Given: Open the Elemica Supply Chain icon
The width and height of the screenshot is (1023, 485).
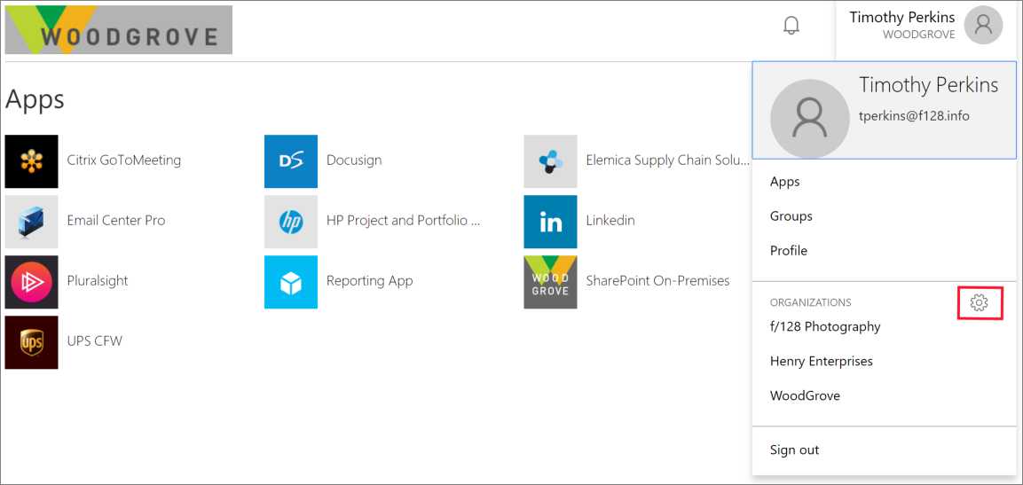Looking at the screenshot, I should click(550, 161).
